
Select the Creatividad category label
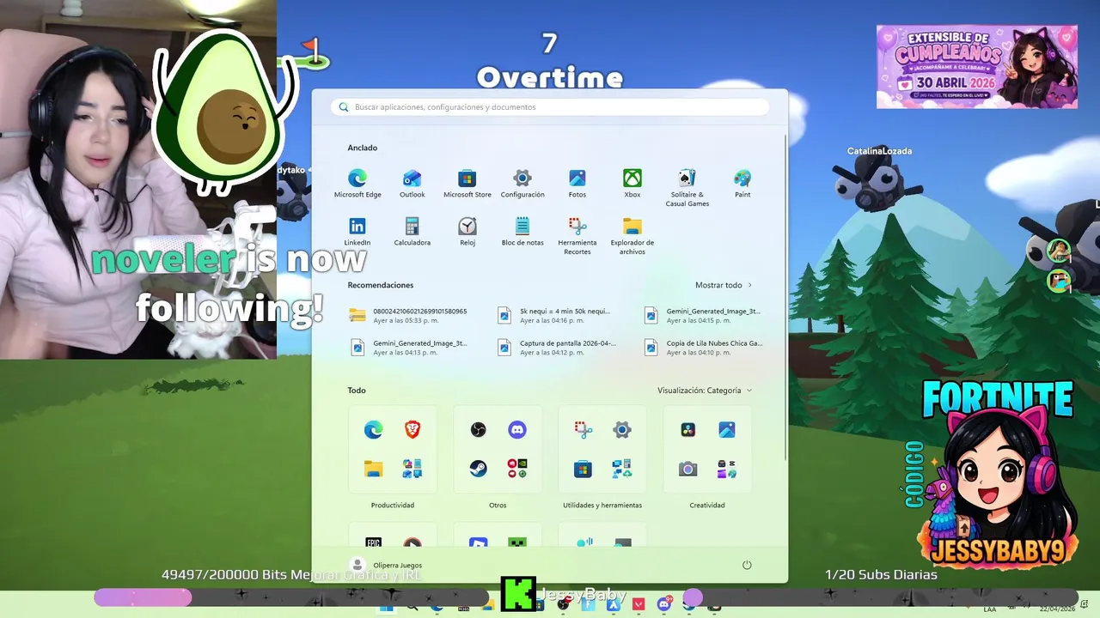[x=707, y=506]
